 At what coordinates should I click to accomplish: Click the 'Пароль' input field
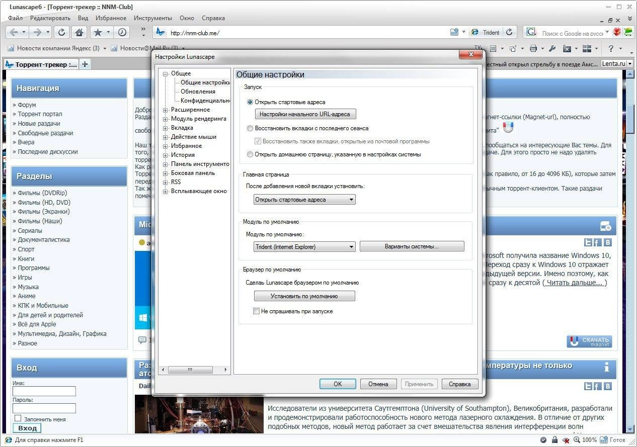(x=44, y=408)
